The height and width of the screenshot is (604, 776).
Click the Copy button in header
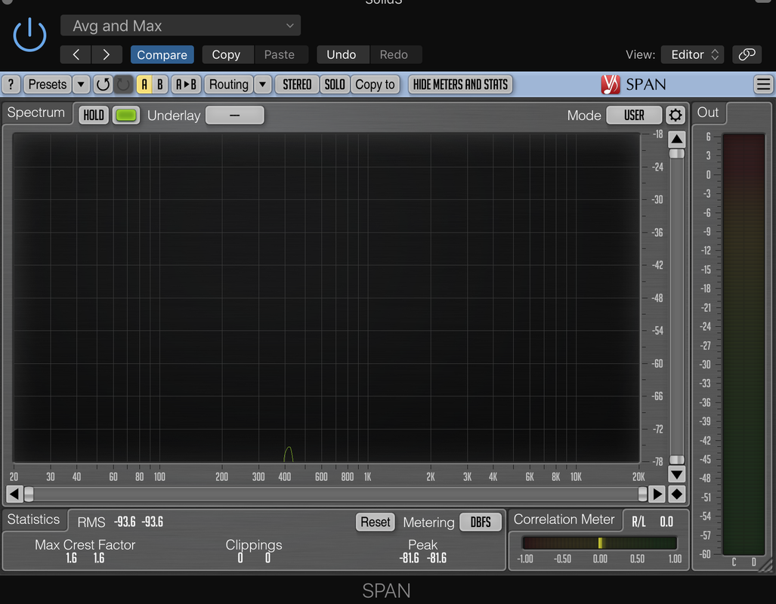226,54
